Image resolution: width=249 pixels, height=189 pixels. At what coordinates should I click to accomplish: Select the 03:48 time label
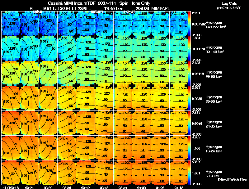(x=104, y=188)
